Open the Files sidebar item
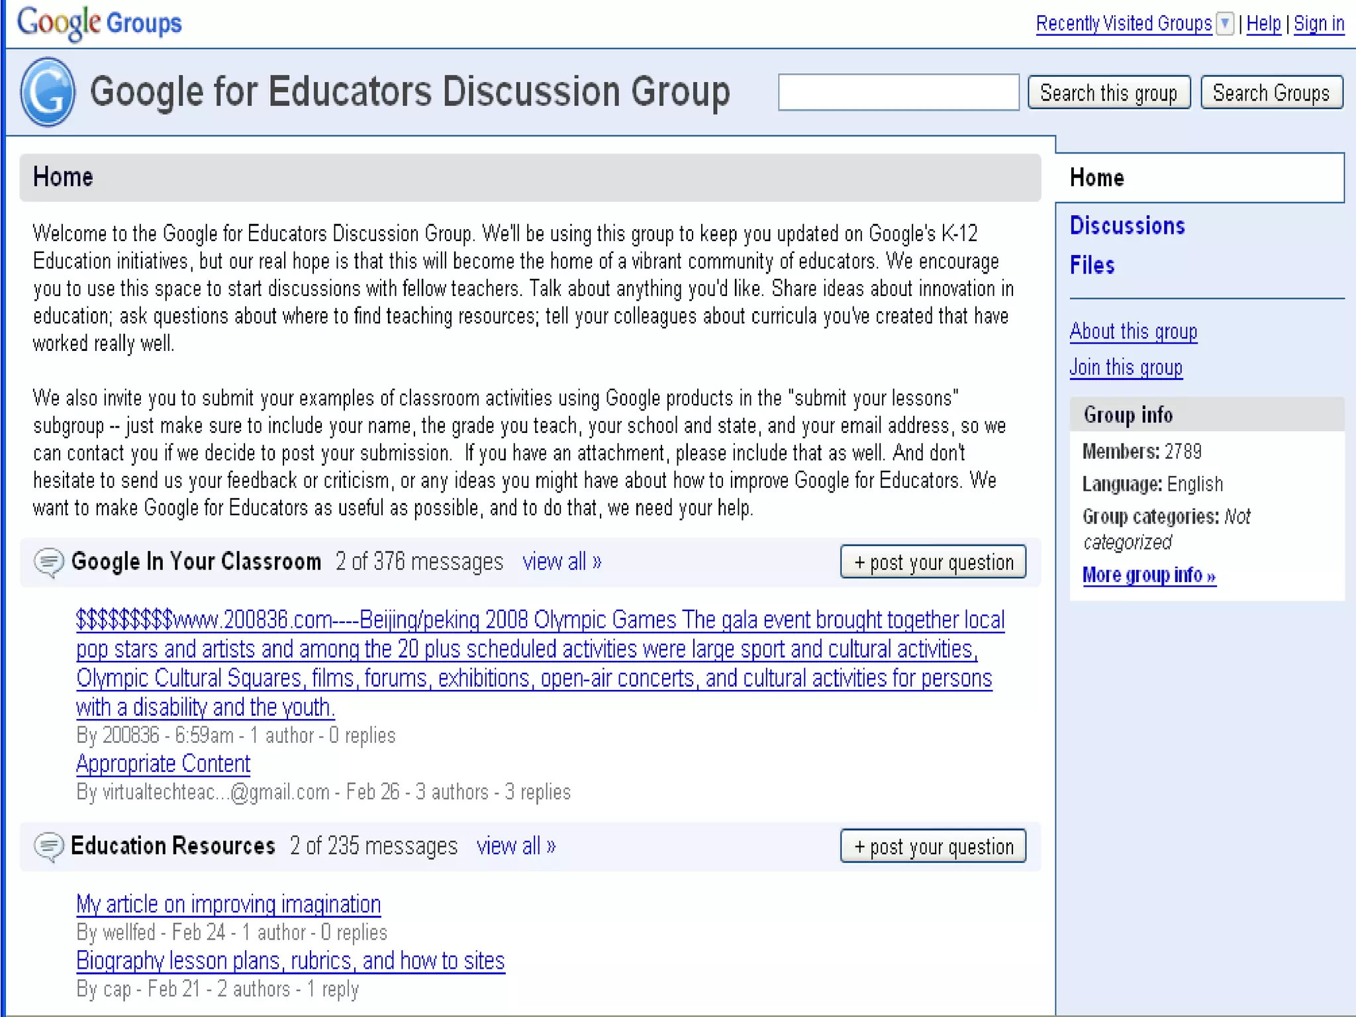 coord(1092,266)
